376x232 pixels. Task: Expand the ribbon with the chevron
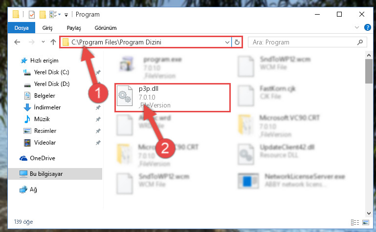click(x=356, y=27)
